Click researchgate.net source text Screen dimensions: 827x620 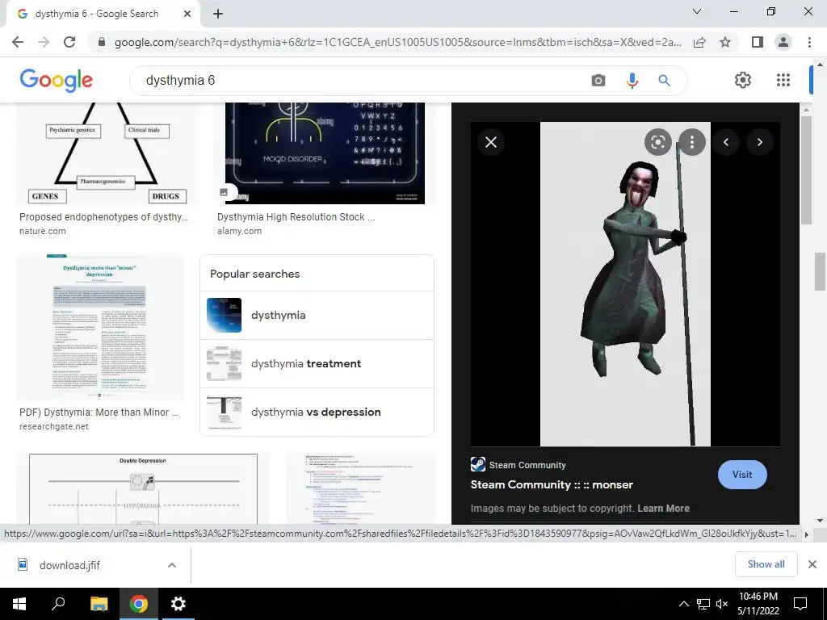click(x=54, y=426)
